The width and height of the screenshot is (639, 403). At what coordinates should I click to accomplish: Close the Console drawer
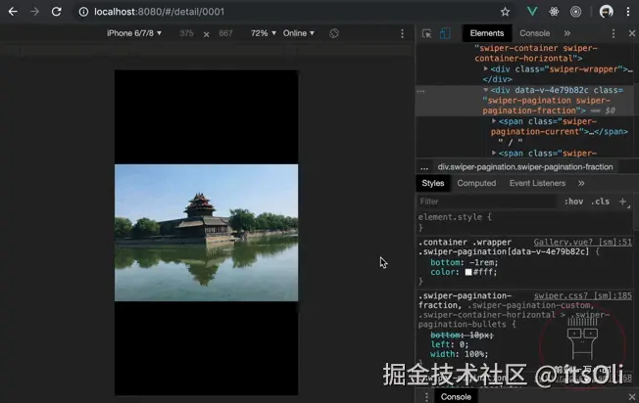click(632, 397)
